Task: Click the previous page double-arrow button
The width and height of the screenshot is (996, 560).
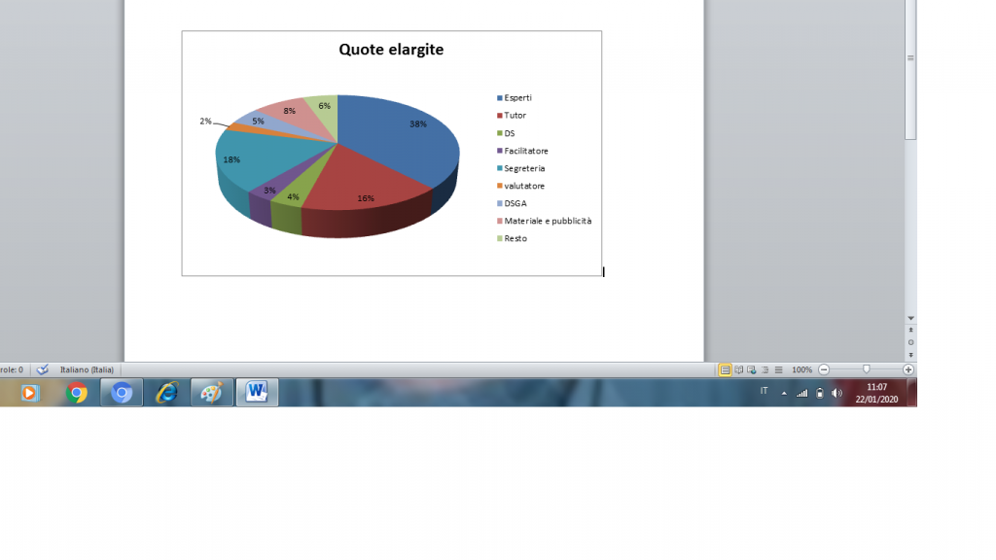Action: (x=910, y=331)
